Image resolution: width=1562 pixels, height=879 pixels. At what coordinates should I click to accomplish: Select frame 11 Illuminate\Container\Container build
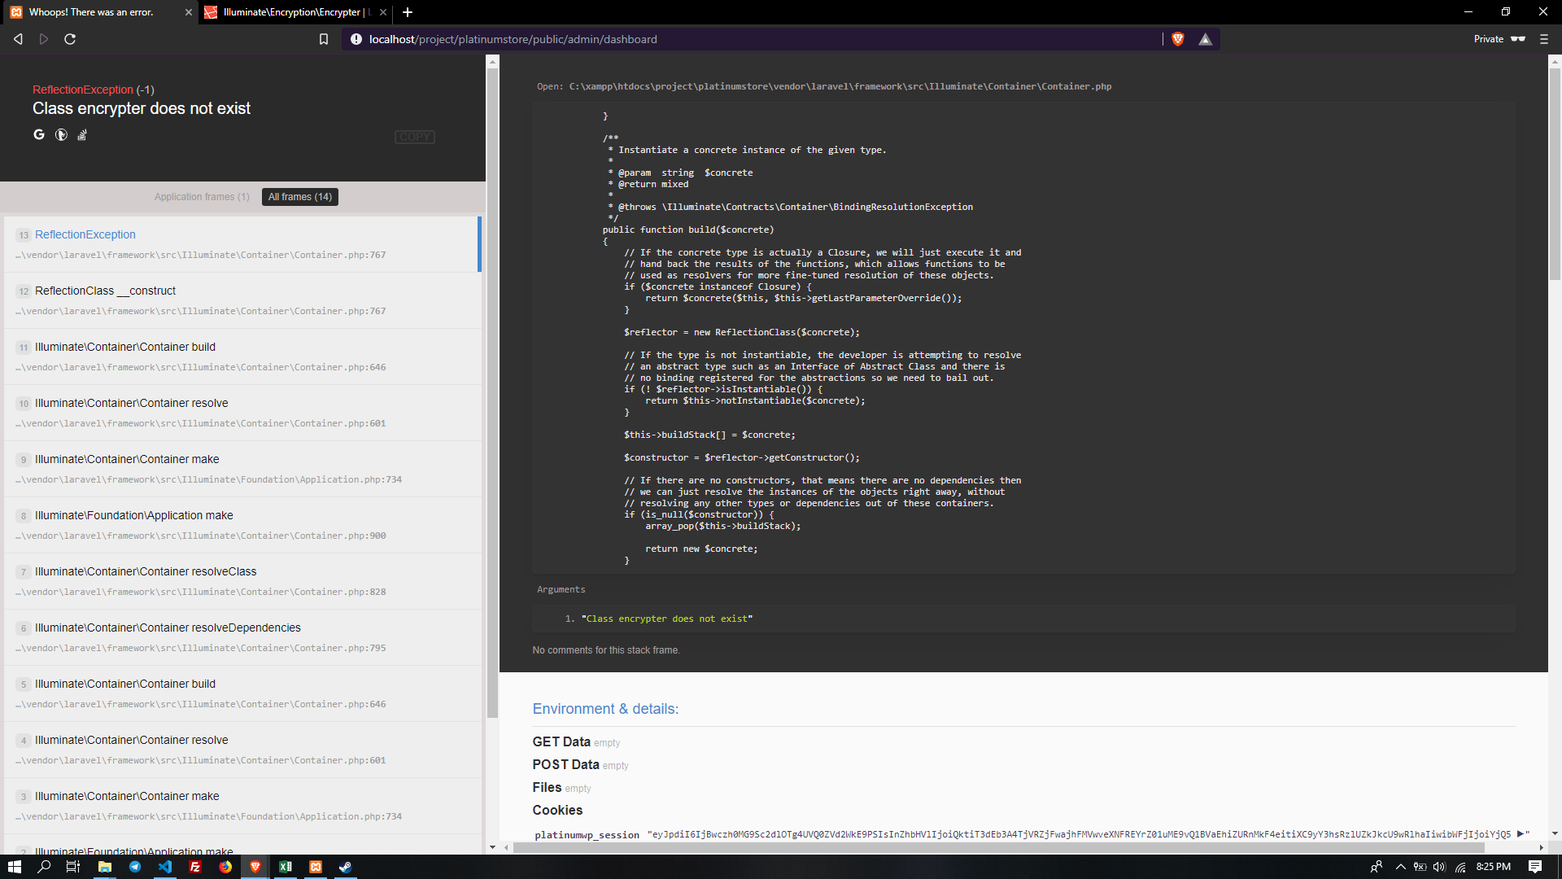tap(241, 356)
